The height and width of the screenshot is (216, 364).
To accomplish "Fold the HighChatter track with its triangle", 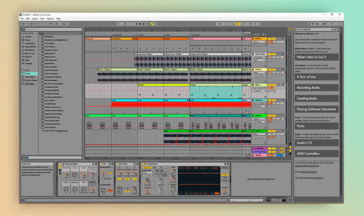I will (253, 54).
